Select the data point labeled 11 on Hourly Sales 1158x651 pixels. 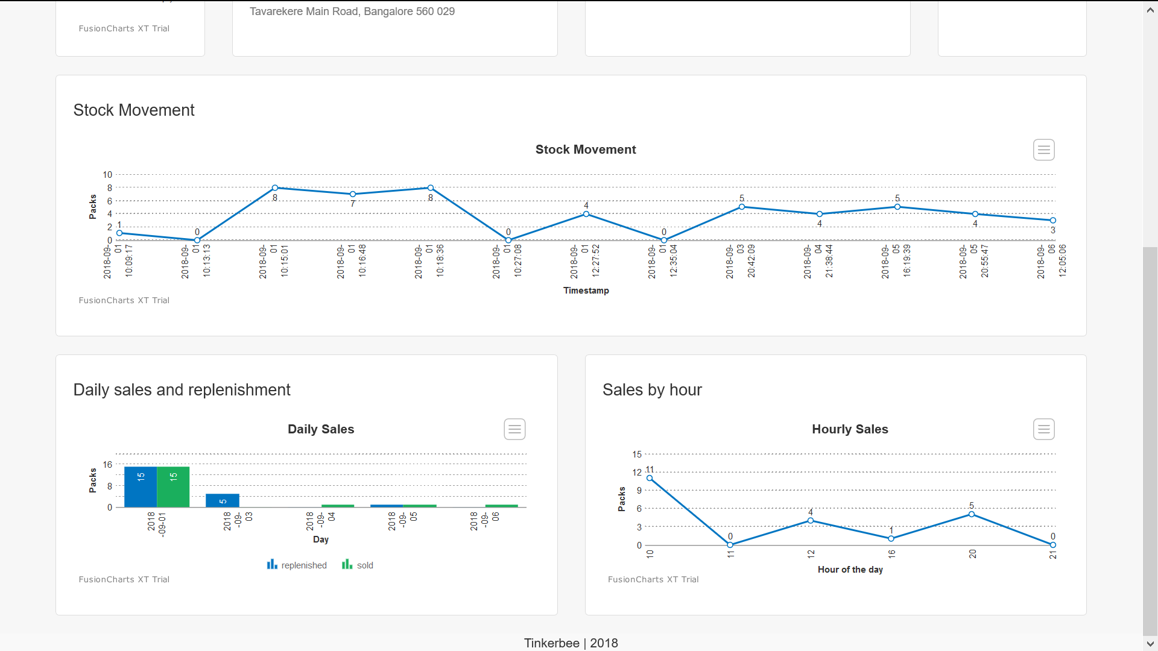tap(650, 479)
